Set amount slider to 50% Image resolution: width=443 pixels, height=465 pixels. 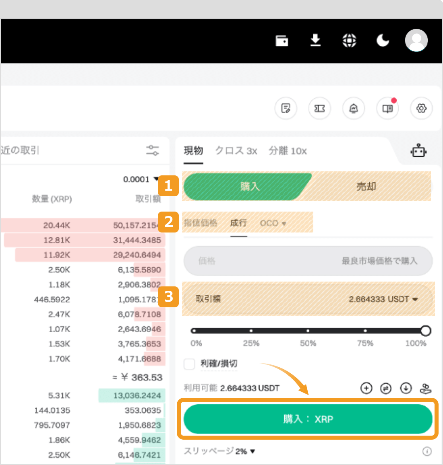[x=308, y=331]
